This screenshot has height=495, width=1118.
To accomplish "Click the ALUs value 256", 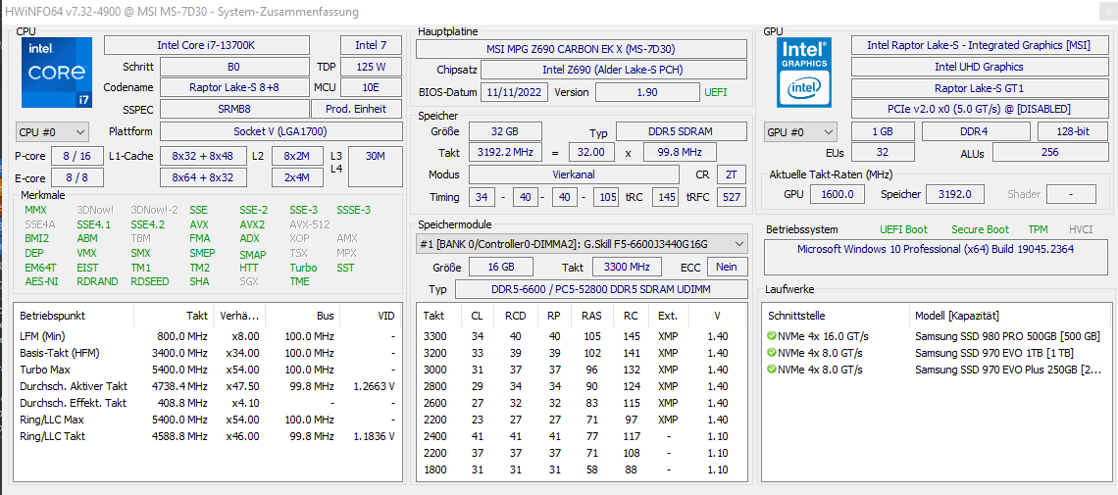I will coord(1049,152).
